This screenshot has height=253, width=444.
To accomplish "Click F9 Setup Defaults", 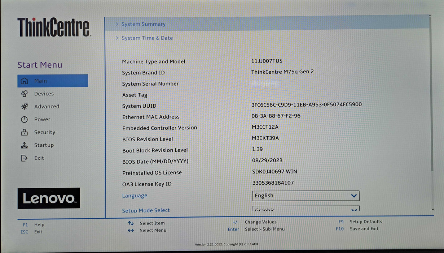I will (x=360, y=222).
